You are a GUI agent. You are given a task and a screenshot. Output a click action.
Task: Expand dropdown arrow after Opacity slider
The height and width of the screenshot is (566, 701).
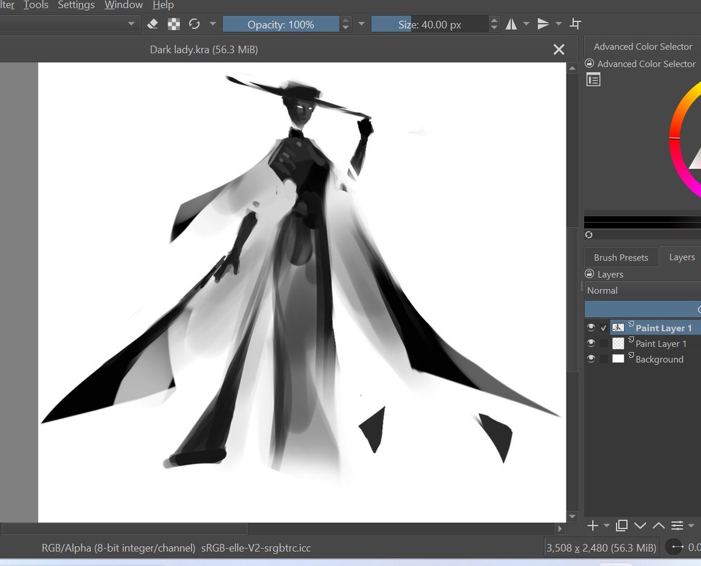click(361, 24)
